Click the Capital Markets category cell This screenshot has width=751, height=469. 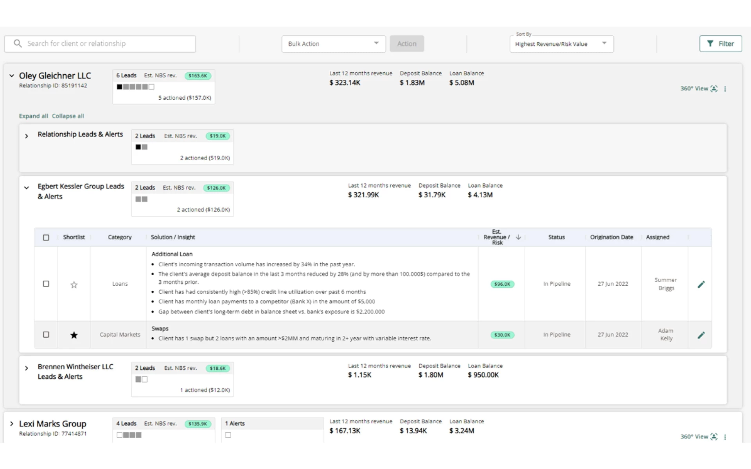pyautogui.click(x=120, y=335)
